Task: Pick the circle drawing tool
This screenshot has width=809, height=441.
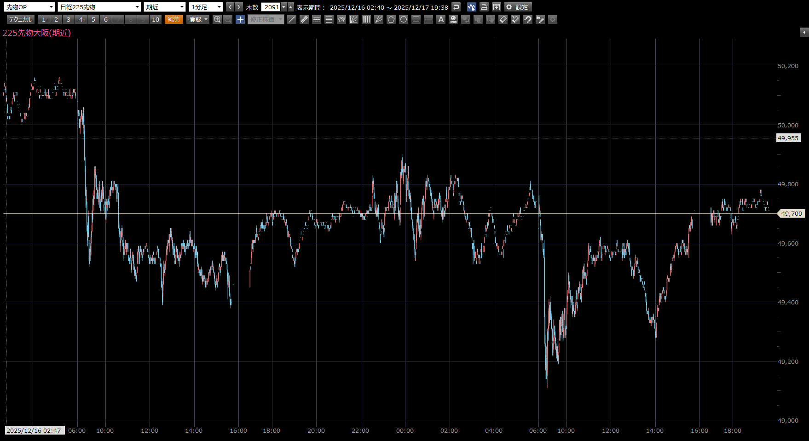Action: point(404,19)
